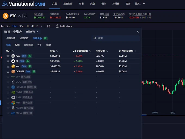This screenshot has height=139, width=185.
Task: Favorite CL with its star
Action: [x=8, y=61]
